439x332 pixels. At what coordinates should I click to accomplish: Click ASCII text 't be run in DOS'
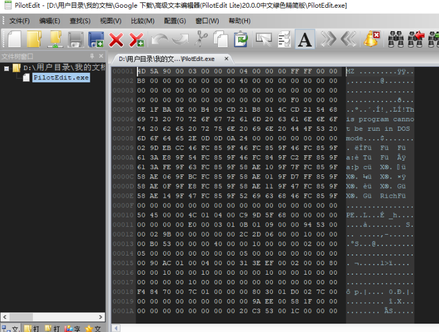[378, 129]
